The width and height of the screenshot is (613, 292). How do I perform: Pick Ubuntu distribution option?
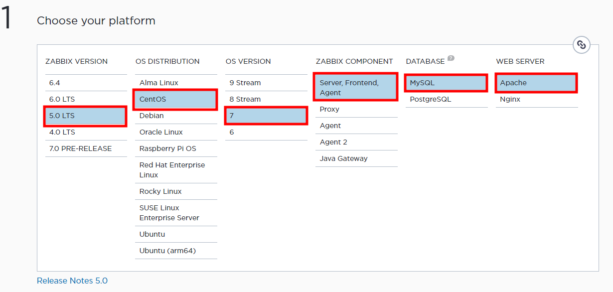[176, 234]
